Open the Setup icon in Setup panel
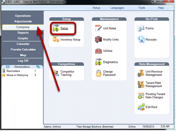The image size is (176, 131). pyautogui.click(x=56, y=28)
